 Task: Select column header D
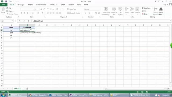pos(47,25)
